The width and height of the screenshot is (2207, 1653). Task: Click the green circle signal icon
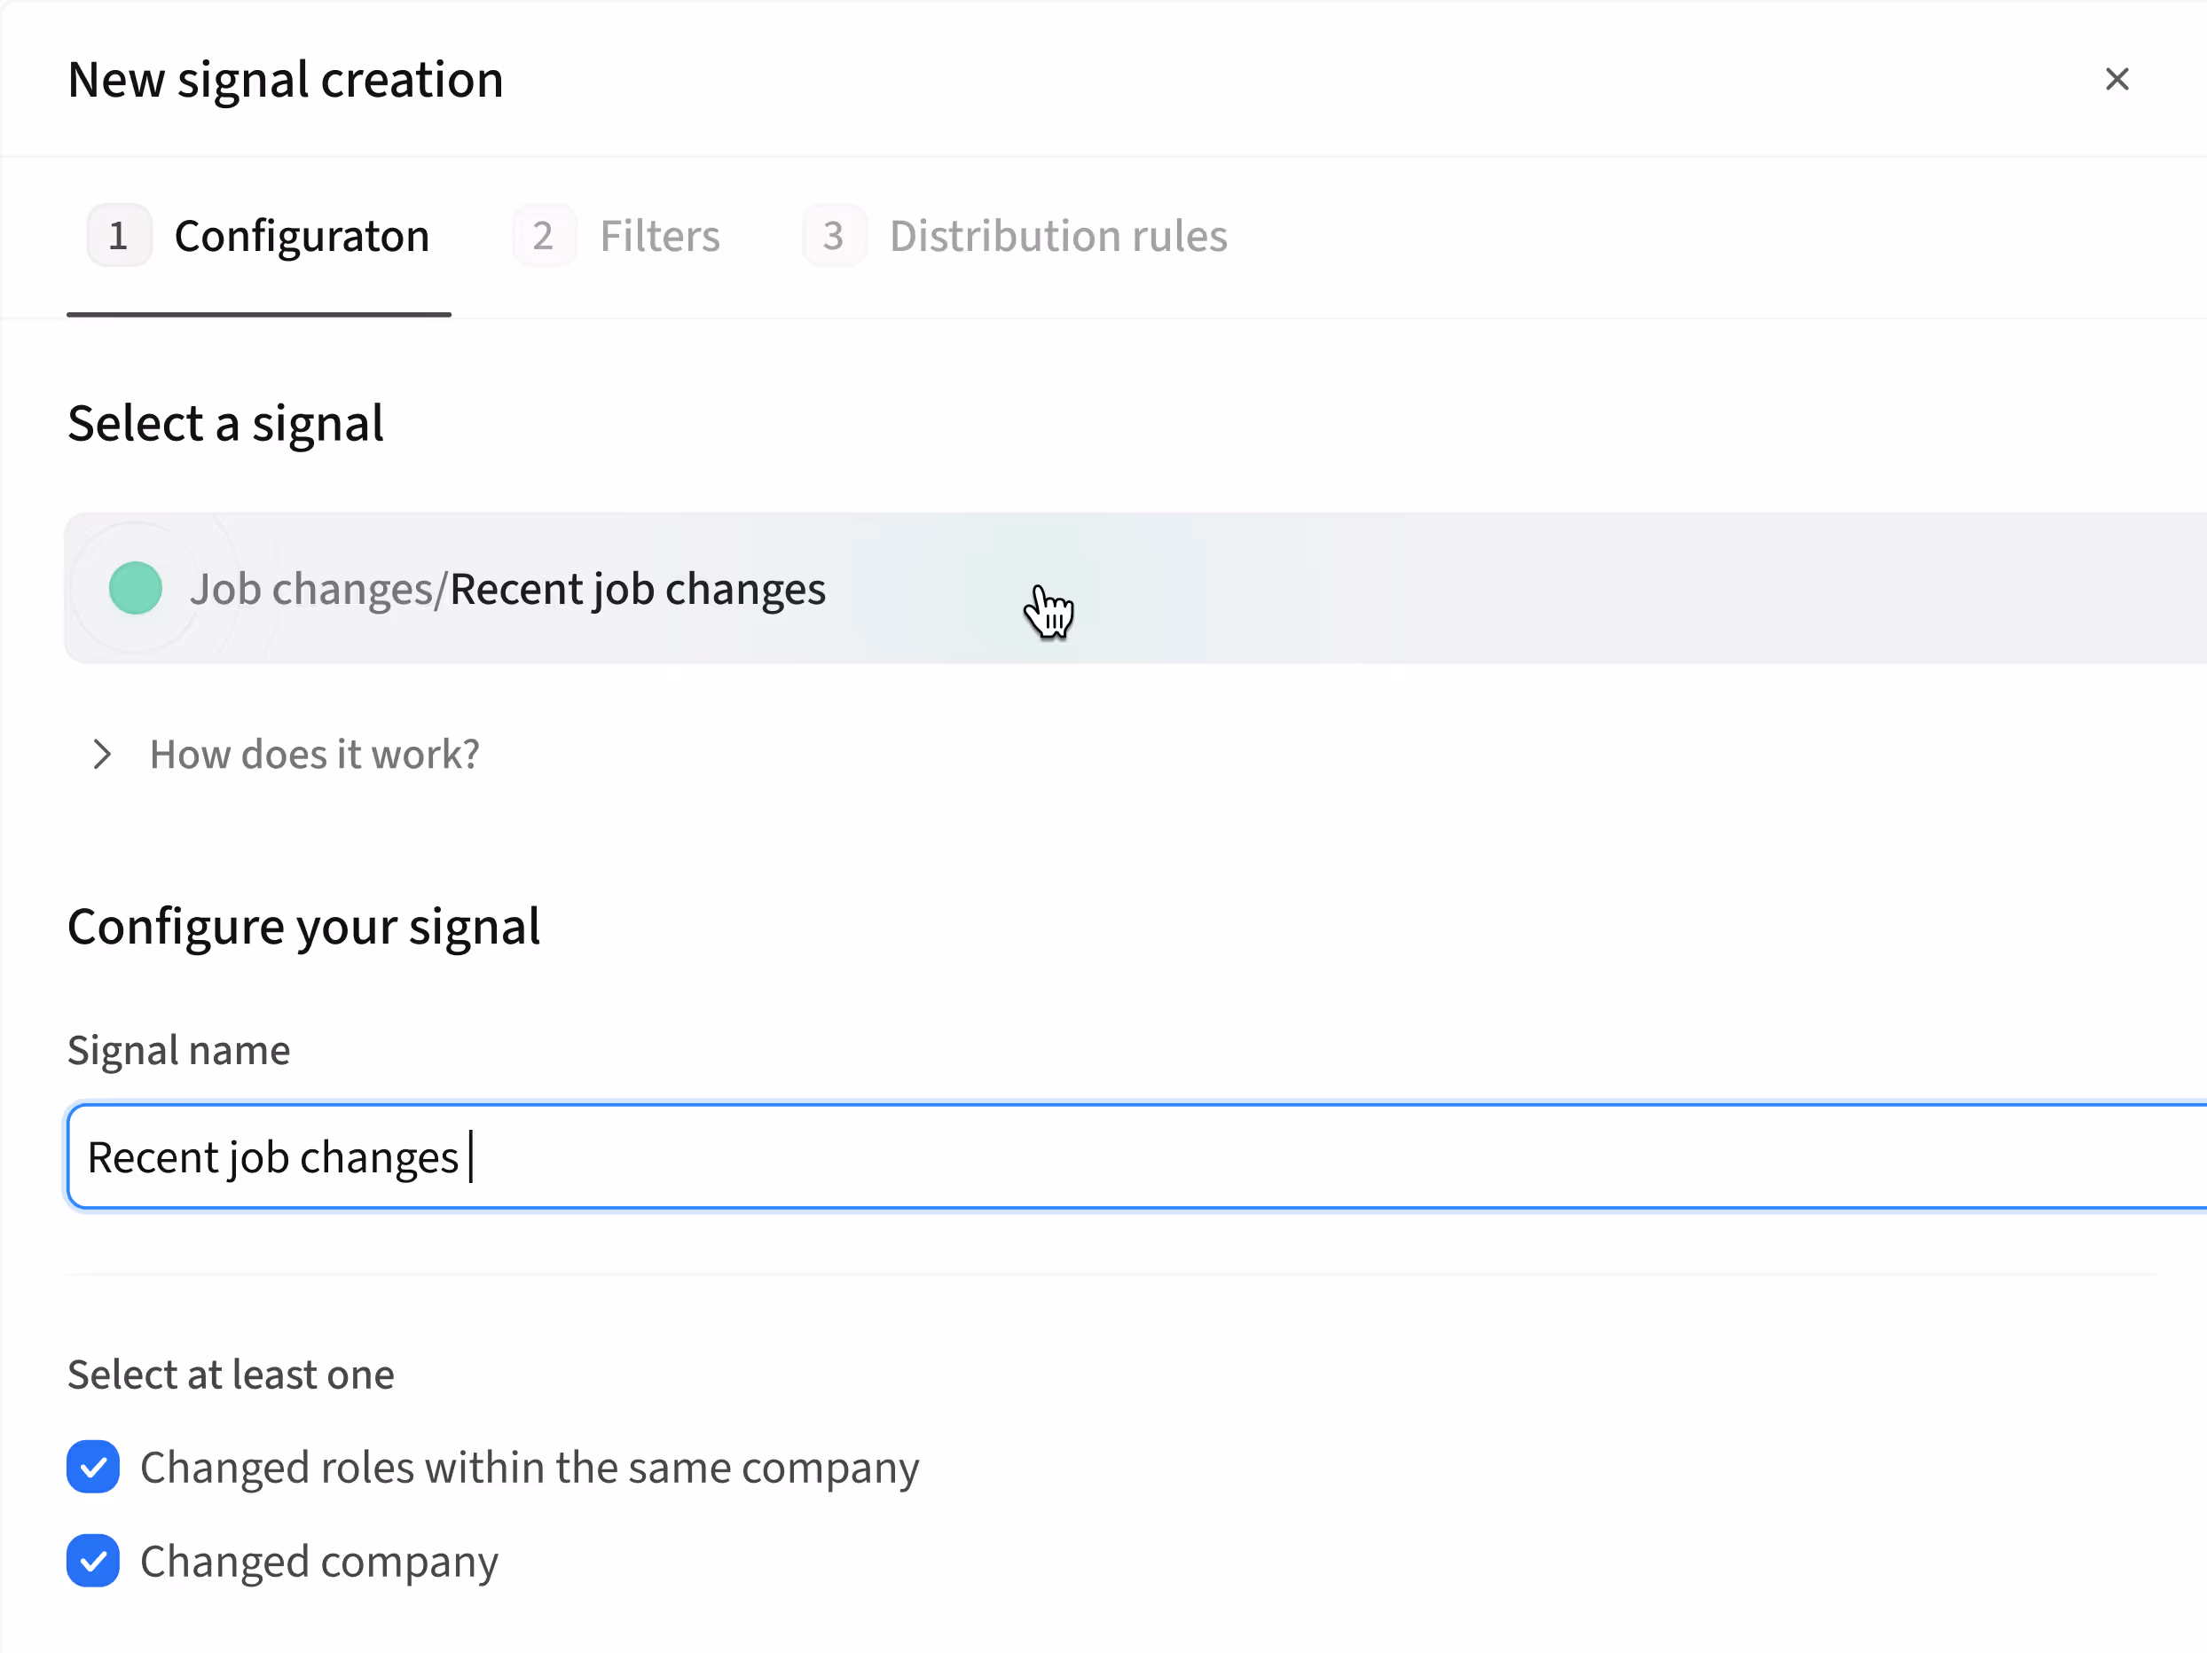click(x=136, y=588)
